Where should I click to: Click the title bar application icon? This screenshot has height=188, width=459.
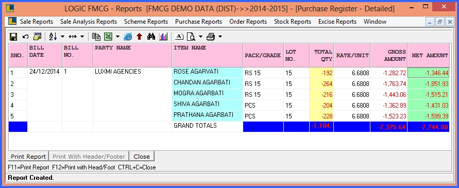(x=10, y=8)
